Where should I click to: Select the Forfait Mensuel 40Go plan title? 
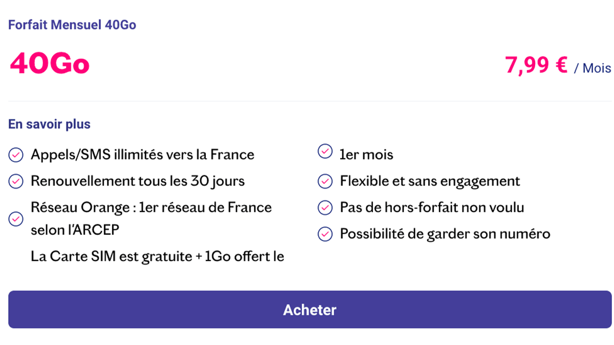[x=72, y=24]
